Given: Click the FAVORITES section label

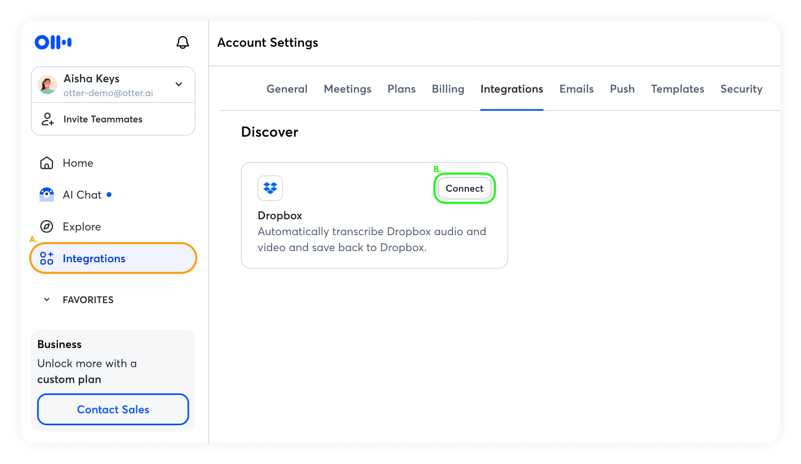Looking at the screenshot, I should [88, 300].
